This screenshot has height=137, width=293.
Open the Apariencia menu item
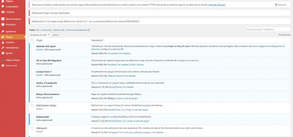11,32
